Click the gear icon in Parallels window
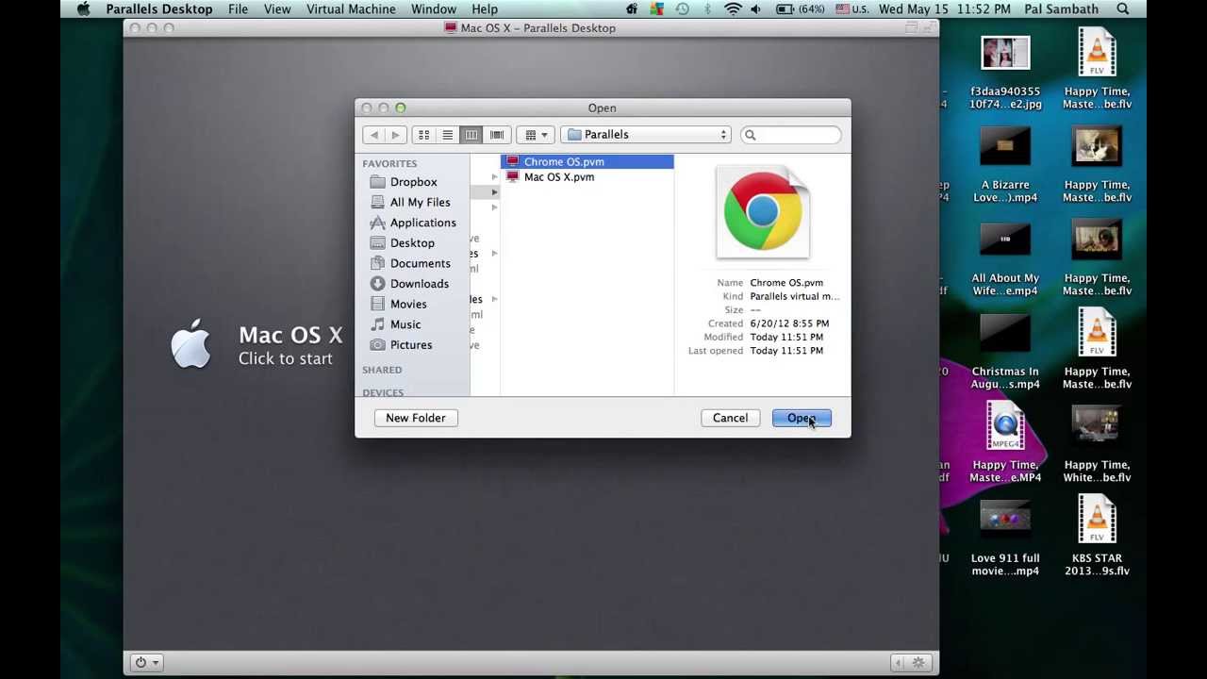The image size is (1207, 679). (x=918, y=663)
